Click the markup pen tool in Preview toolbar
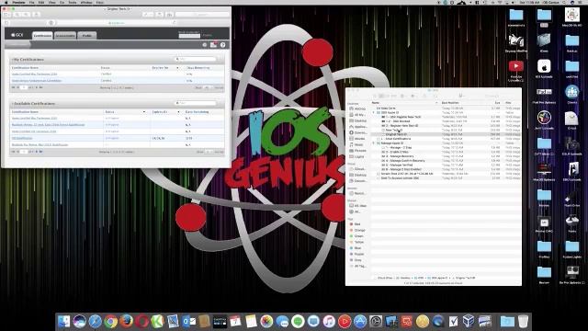588x331 pixels. 147,15
